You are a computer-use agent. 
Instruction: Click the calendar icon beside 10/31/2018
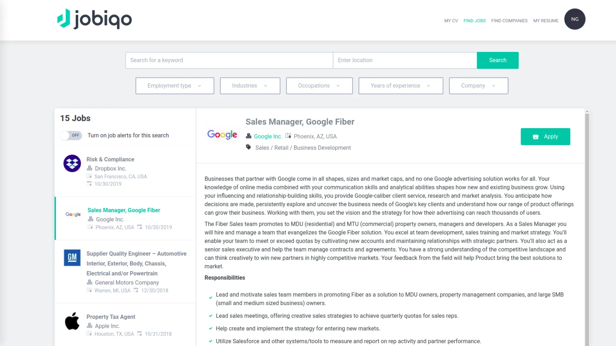[x=140, y=334]
